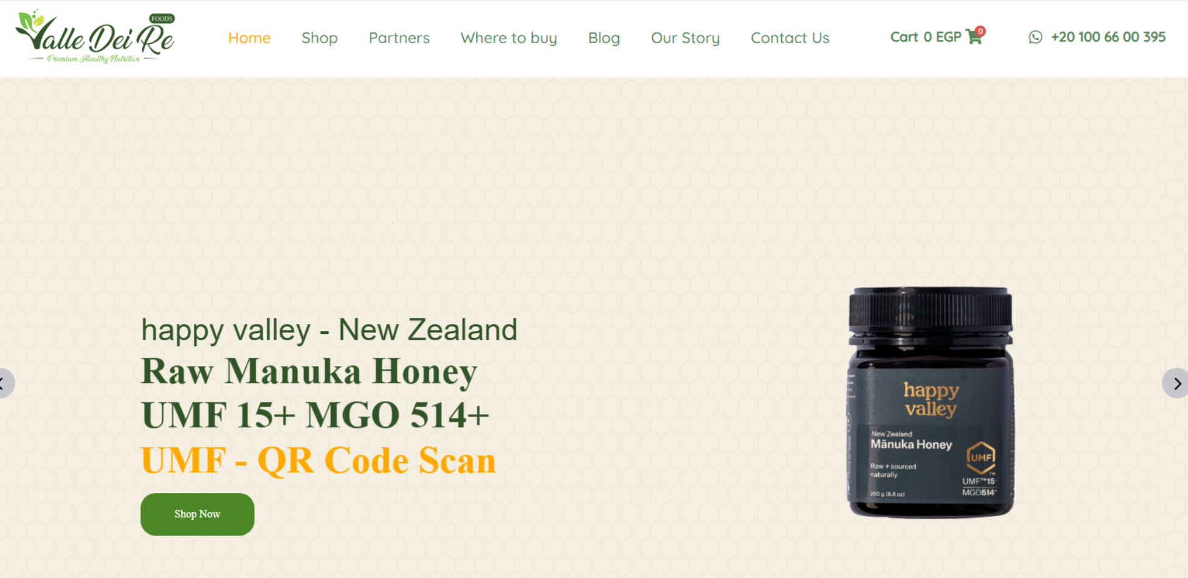Open the Shop menu item
This screenshot has height=578, width=1188.
point(319,38)
